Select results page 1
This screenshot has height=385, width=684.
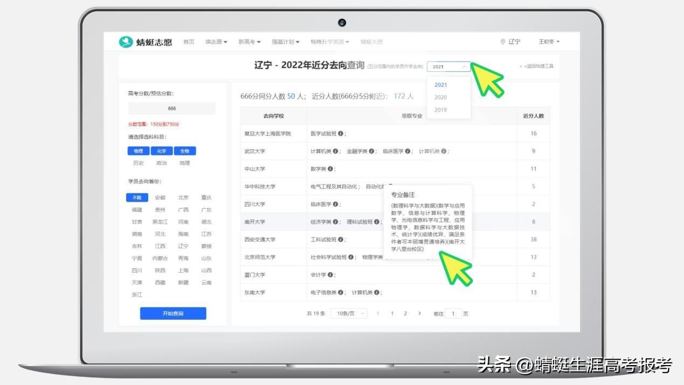pyautogui.click(x=392, y=313)
